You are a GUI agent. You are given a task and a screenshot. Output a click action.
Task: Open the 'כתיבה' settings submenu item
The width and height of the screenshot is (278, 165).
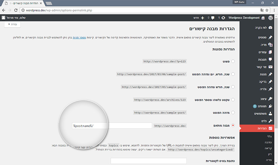[268, 142]
